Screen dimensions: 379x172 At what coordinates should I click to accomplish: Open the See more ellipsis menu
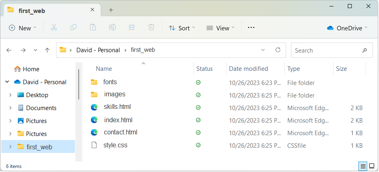(x=251, y=28)
